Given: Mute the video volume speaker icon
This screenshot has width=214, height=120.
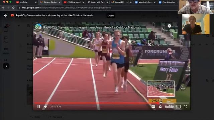Looking at the screenshot, I should [x=45, y=107].
